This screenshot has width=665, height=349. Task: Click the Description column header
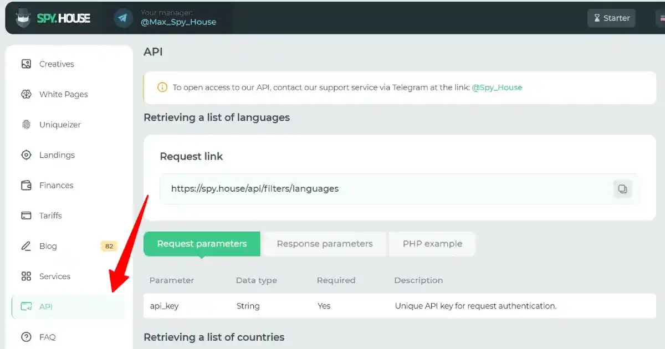click(418, 280)
